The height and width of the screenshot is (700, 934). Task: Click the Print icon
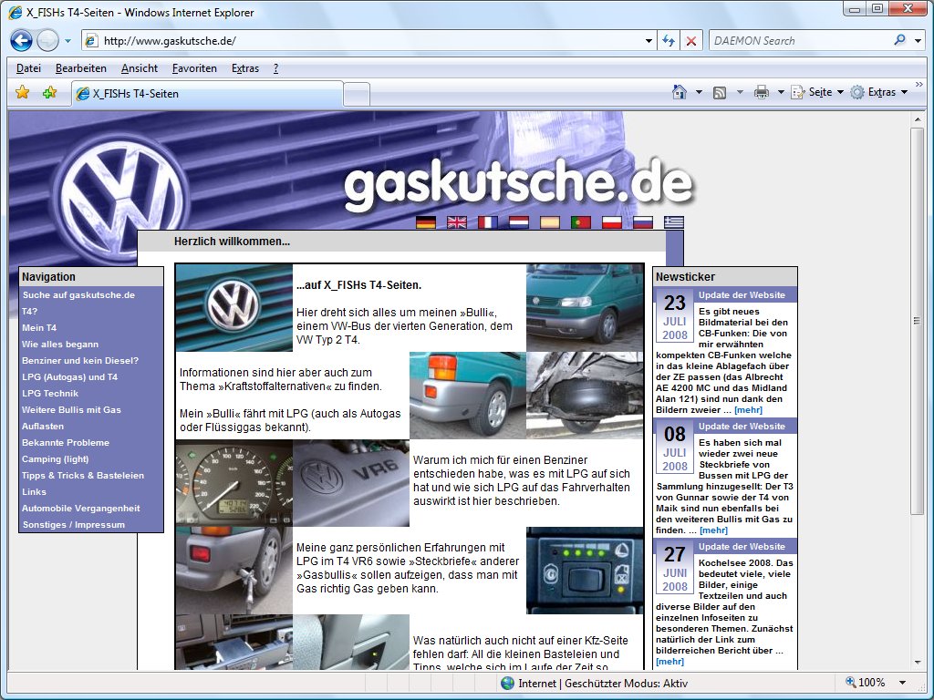[x=762, y=92]
